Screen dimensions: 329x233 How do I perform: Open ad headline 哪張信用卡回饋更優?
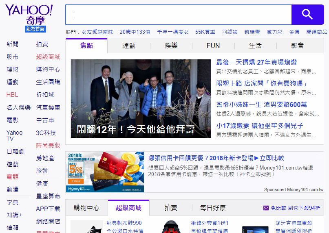pos(216,158)
